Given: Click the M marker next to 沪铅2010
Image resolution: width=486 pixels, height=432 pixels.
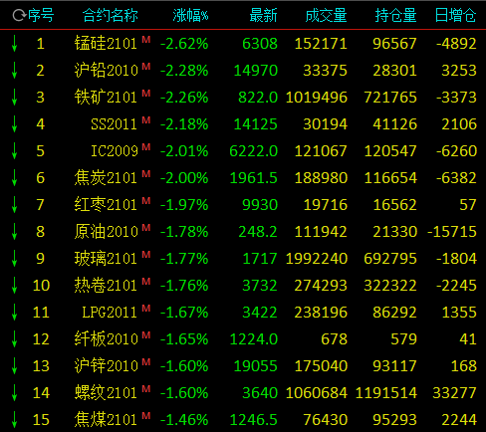Looking at the screenshot, I should (146, 67).
